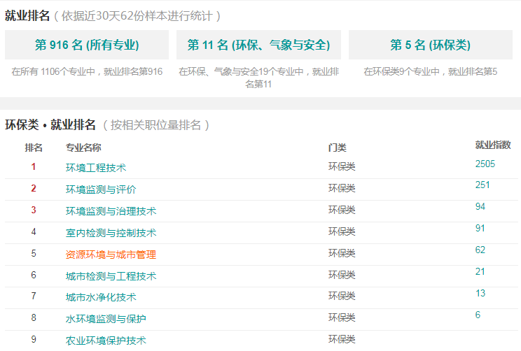Click the 第 916 名 (所有专业) ranking box

pyautogui.click(x=87, y=45)
